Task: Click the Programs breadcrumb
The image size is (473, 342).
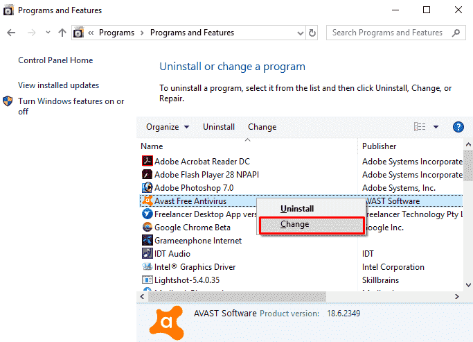Action: click(116, 33)
